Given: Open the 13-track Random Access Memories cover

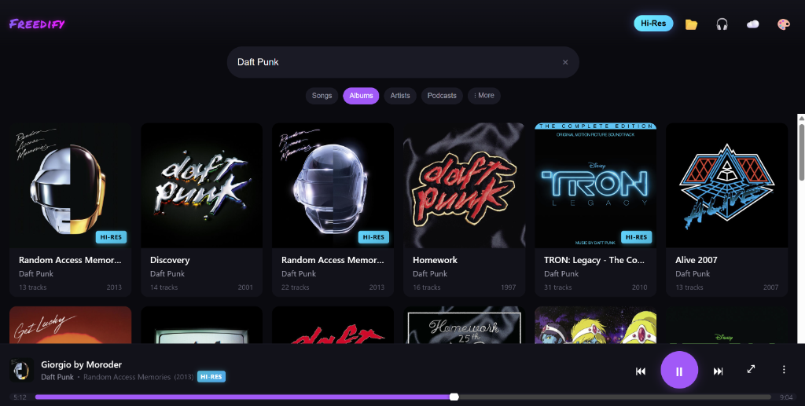Looking at the screenshot, I should point(70,185).
